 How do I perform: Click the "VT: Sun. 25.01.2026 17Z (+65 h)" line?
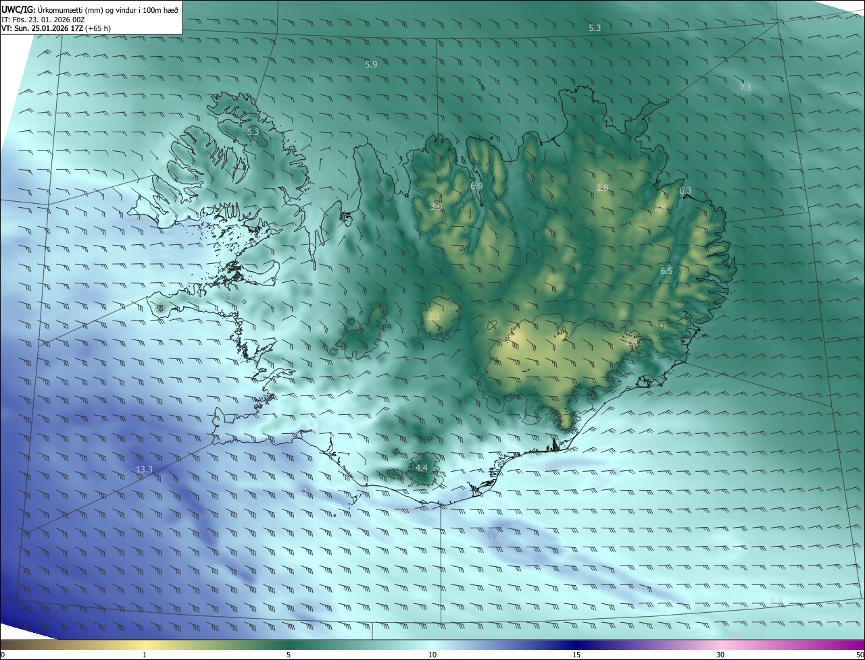tap(56, 28)
